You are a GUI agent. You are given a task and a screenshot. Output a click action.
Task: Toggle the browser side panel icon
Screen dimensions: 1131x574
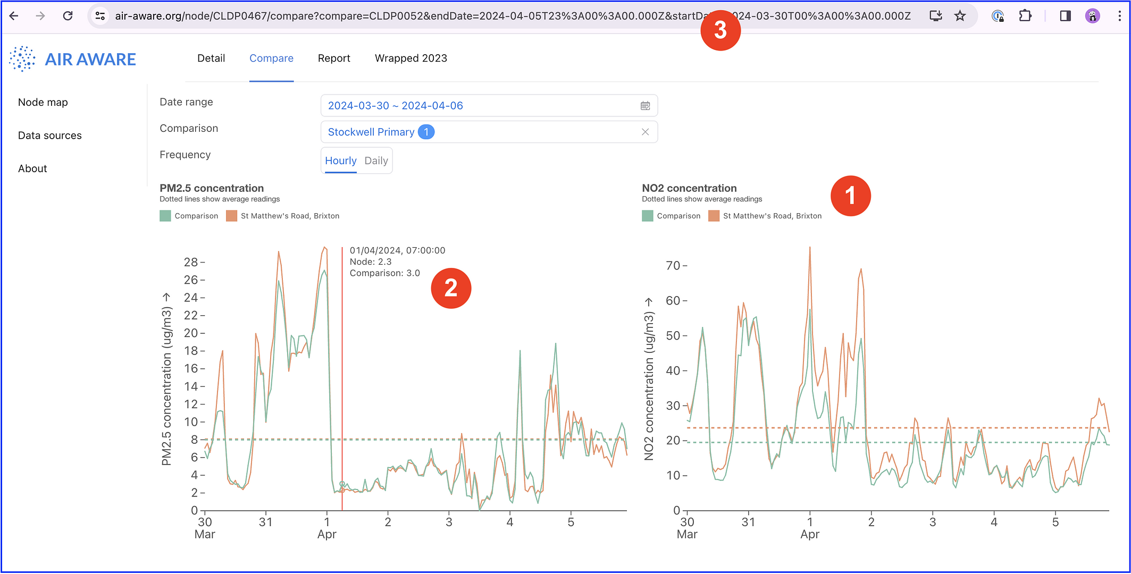[x=1065, y=16]
